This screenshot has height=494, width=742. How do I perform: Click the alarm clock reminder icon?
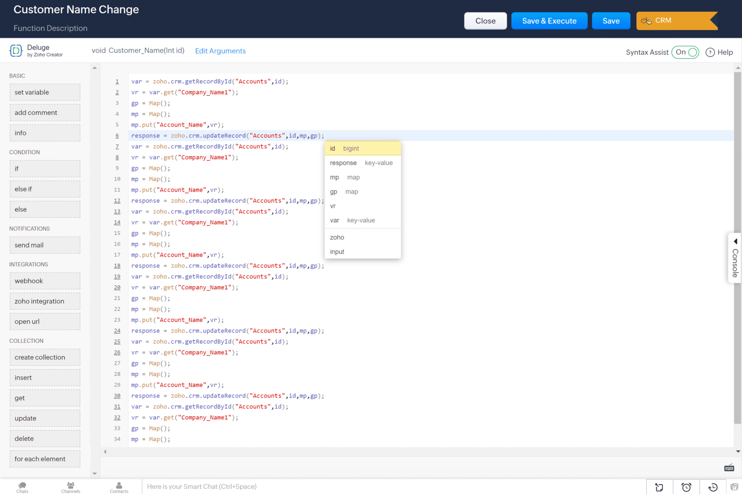coord(686,487)
